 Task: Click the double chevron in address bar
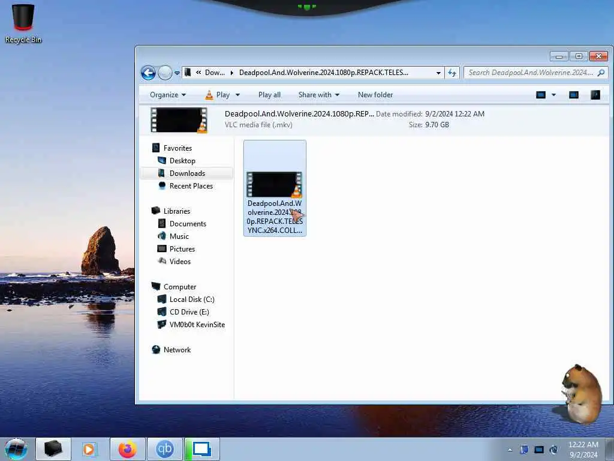point(198,73)
